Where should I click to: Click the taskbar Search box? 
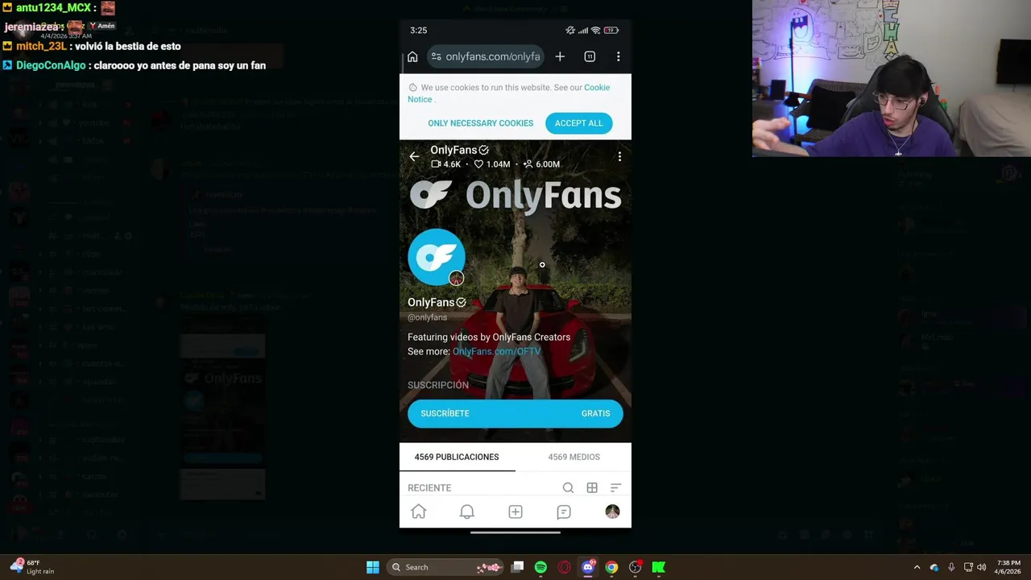click(x=445, y=567)
